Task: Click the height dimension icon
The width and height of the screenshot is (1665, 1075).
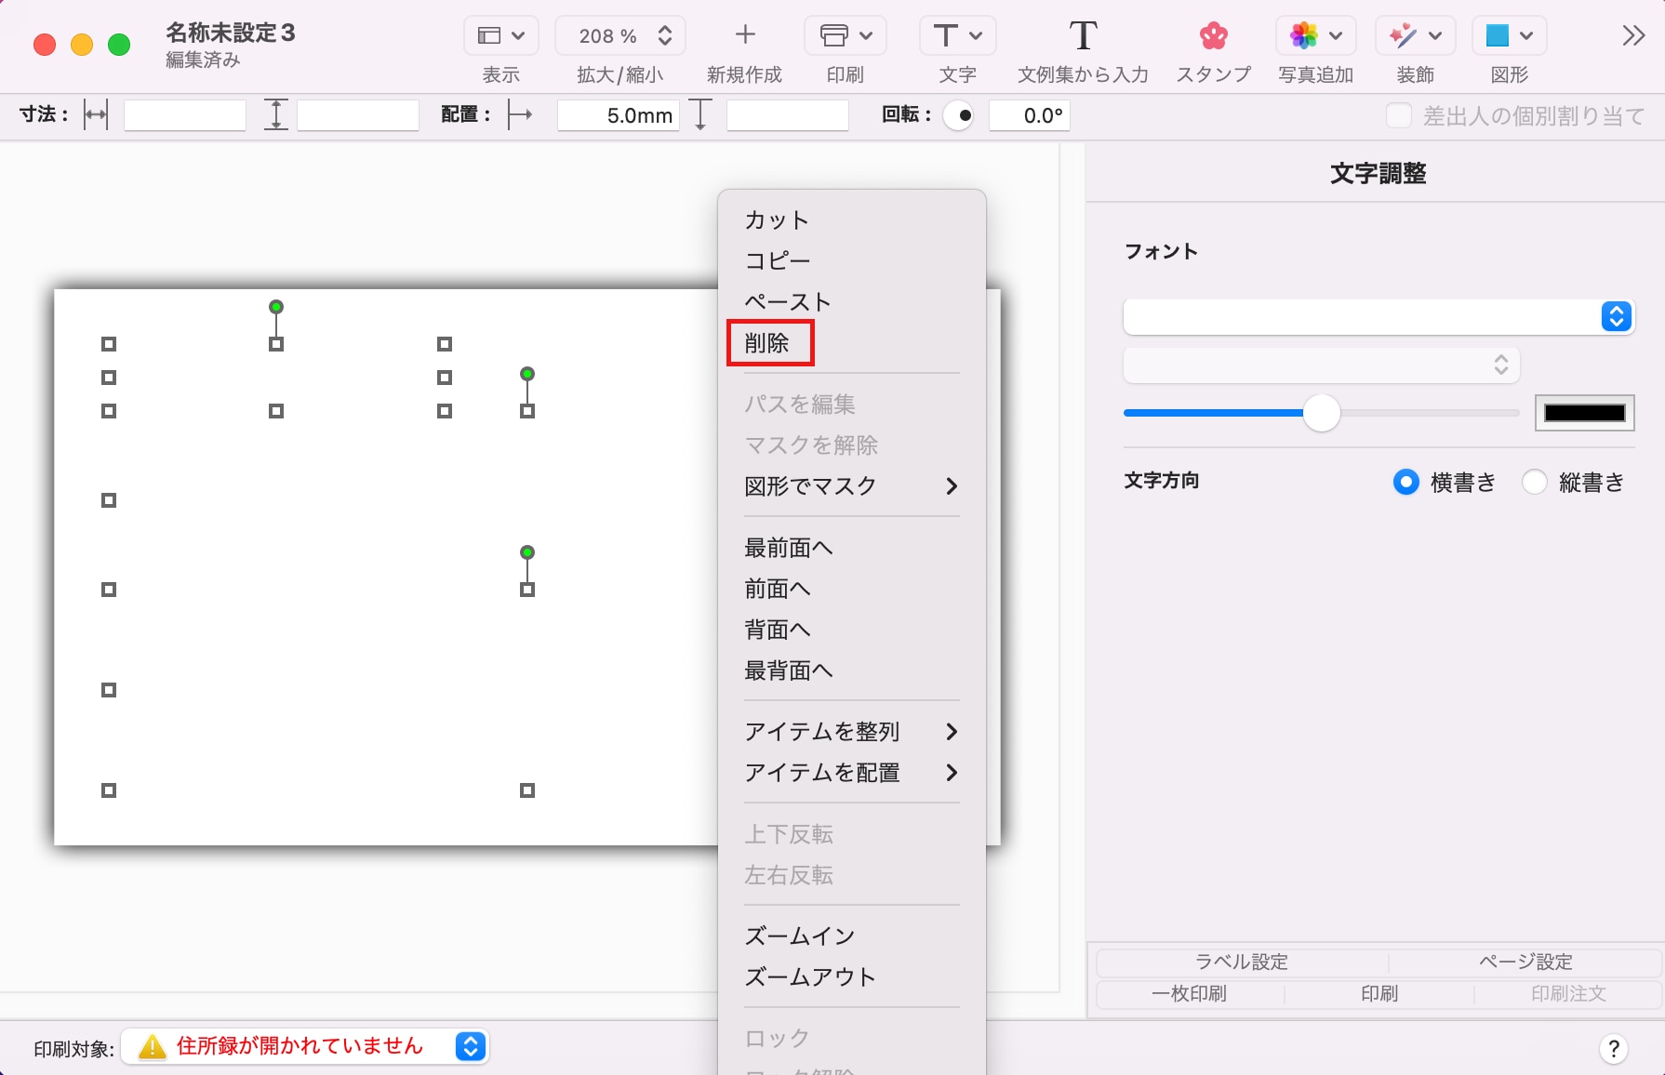Action: (x=275, y=115)
